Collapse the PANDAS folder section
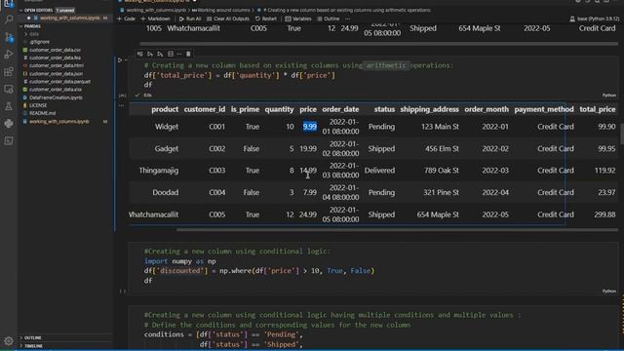This screenshot has height=351, width=624. 30,26
